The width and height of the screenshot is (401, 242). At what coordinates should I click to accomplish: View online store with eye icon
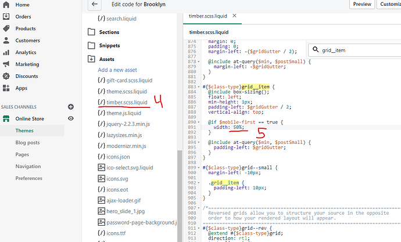[x=71, y=118]
